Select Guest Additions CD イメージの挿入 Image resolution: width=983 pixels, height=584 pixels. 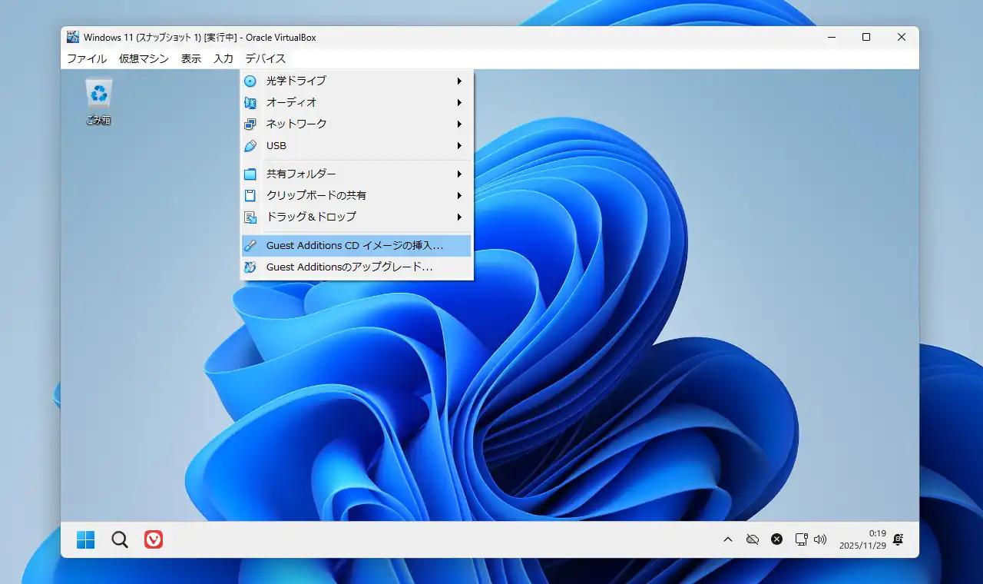[x=355, y=246]
